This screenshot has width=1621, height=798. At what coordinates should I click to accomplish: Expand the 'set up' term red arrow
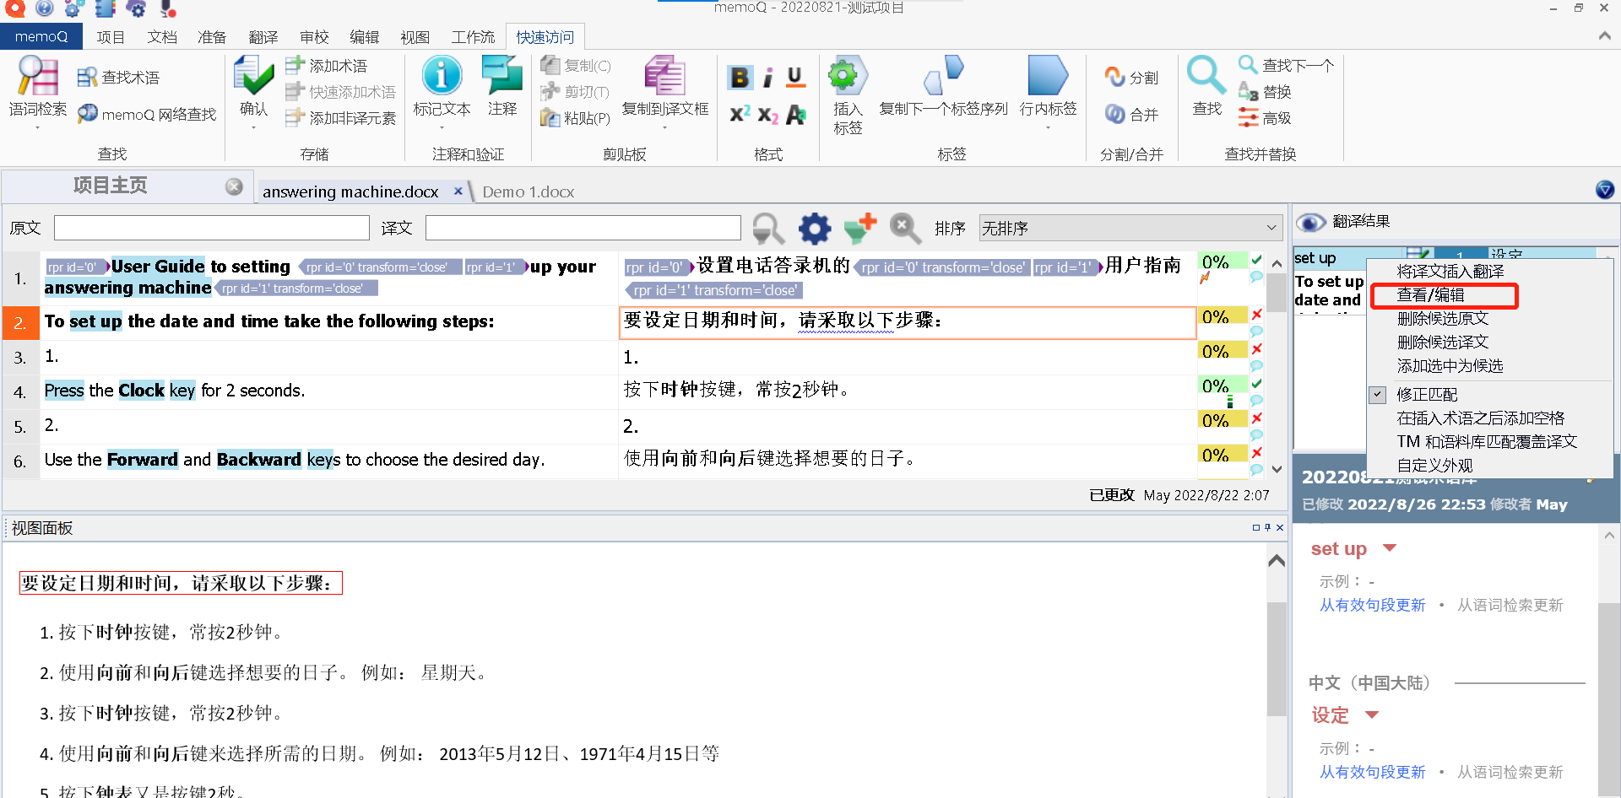[1389, 548]
